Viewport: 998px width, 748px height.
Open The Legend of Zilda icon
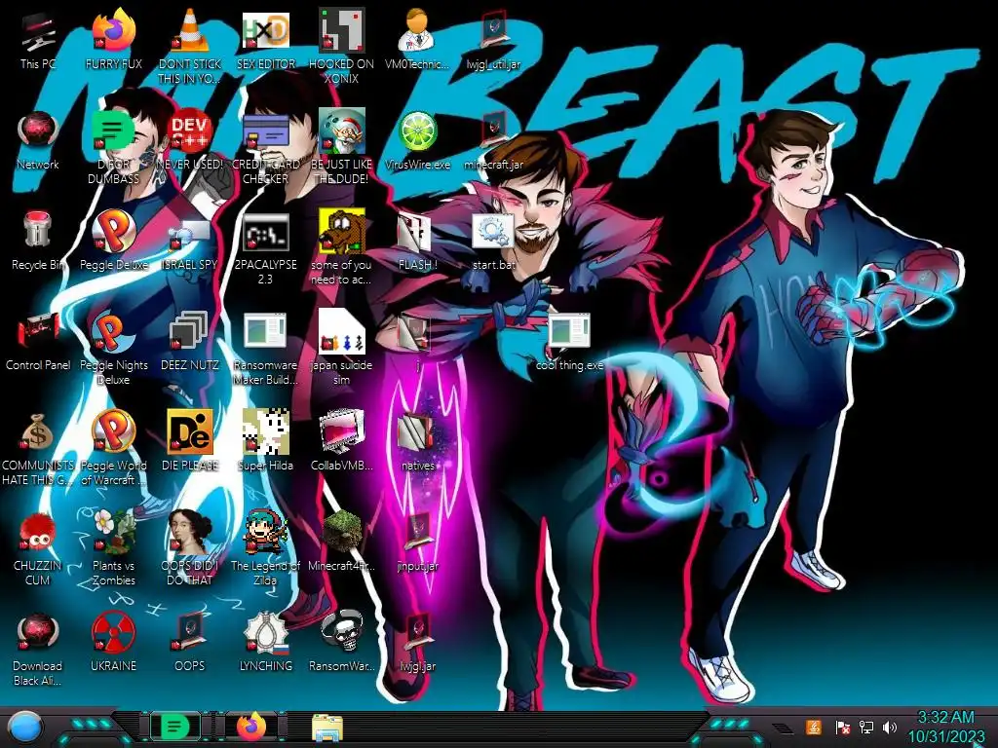click(x=265, y=532)
